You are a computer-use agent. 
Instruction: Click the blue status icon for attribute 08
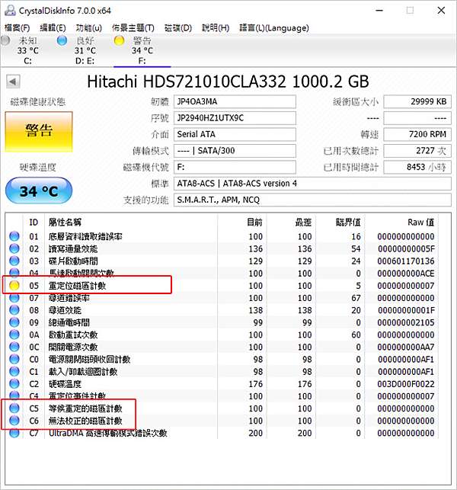point(14,310)
